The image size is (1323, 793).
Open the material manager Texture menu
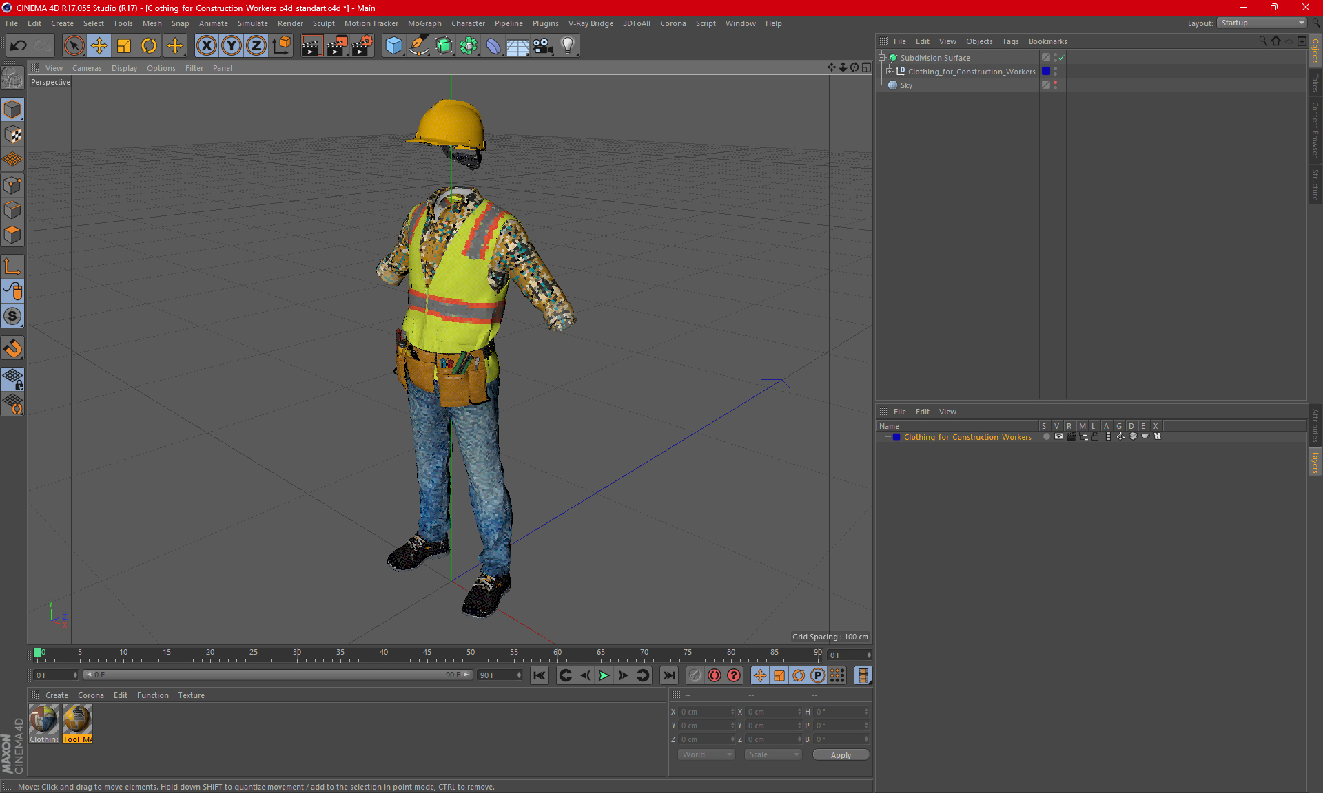coord(191,695)
